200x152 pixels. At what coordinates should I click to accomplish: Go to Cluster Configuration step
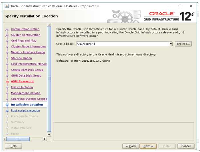[26, 35]
